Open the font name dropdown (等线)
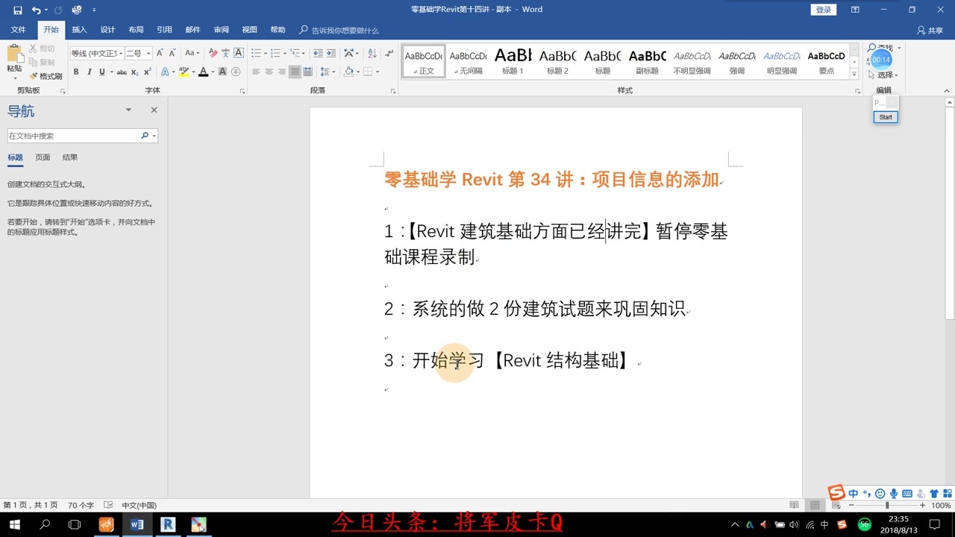The image size is (955, 537). click(x=119, y=53)
